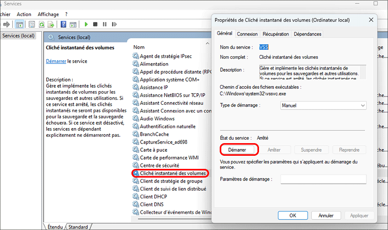The height and width of the screenshot is (230, 388).
Task: Switch to the Étendu view tab
Action: coord(55,227)
